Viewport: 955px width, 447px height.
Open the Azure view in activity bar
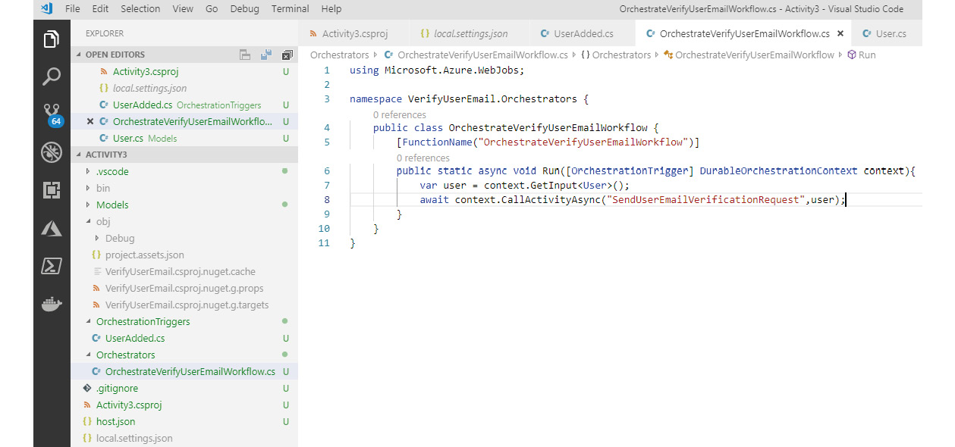[x=52, y=228]
